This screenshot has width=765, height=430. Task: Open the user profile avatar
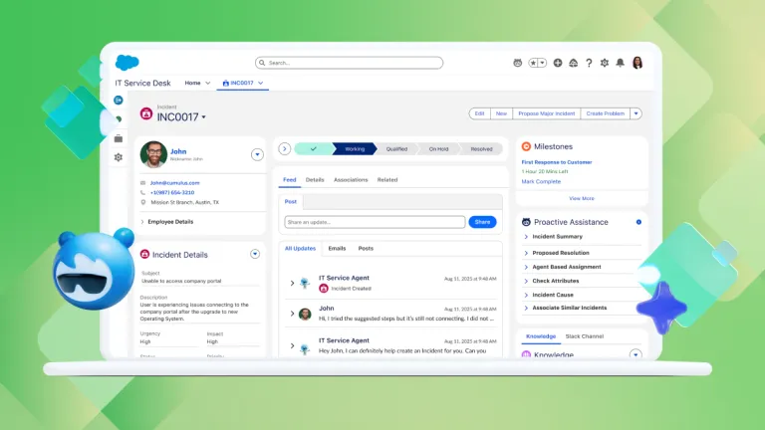click(637, 63)
